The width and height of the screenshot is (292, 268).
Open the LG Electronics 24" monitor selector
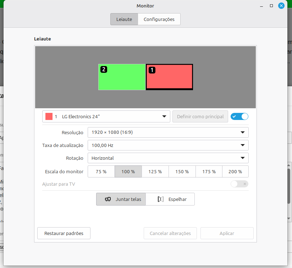[x=106, y=116]
